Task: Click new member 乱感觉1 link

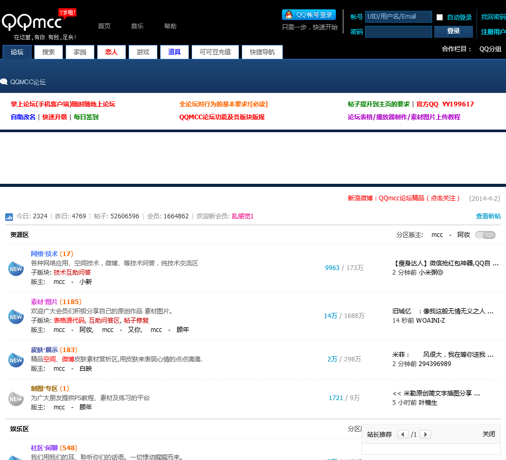Action: pyautogui.click(x=243, y=216)
